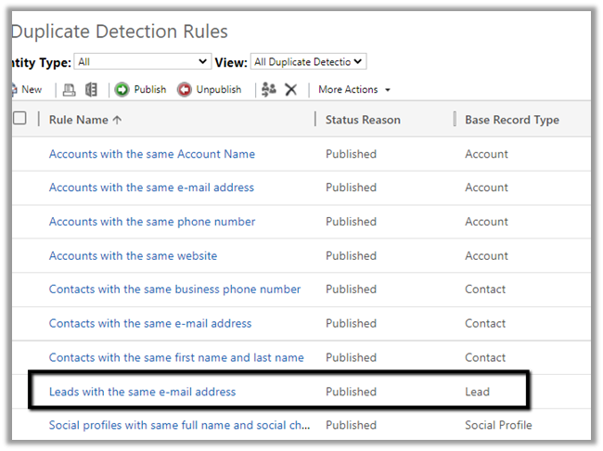Toggle the select-all checkbox in header
This screenshot has height=451, width=603.
[19, 119]
